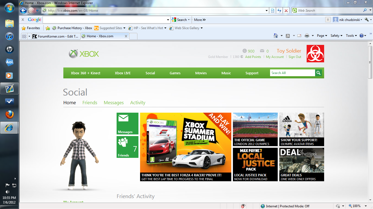The width and height of the screenshot is (373, 209).
Task: Click the Add to Favorites bar star icon
Action: click(x=48, y=28)
